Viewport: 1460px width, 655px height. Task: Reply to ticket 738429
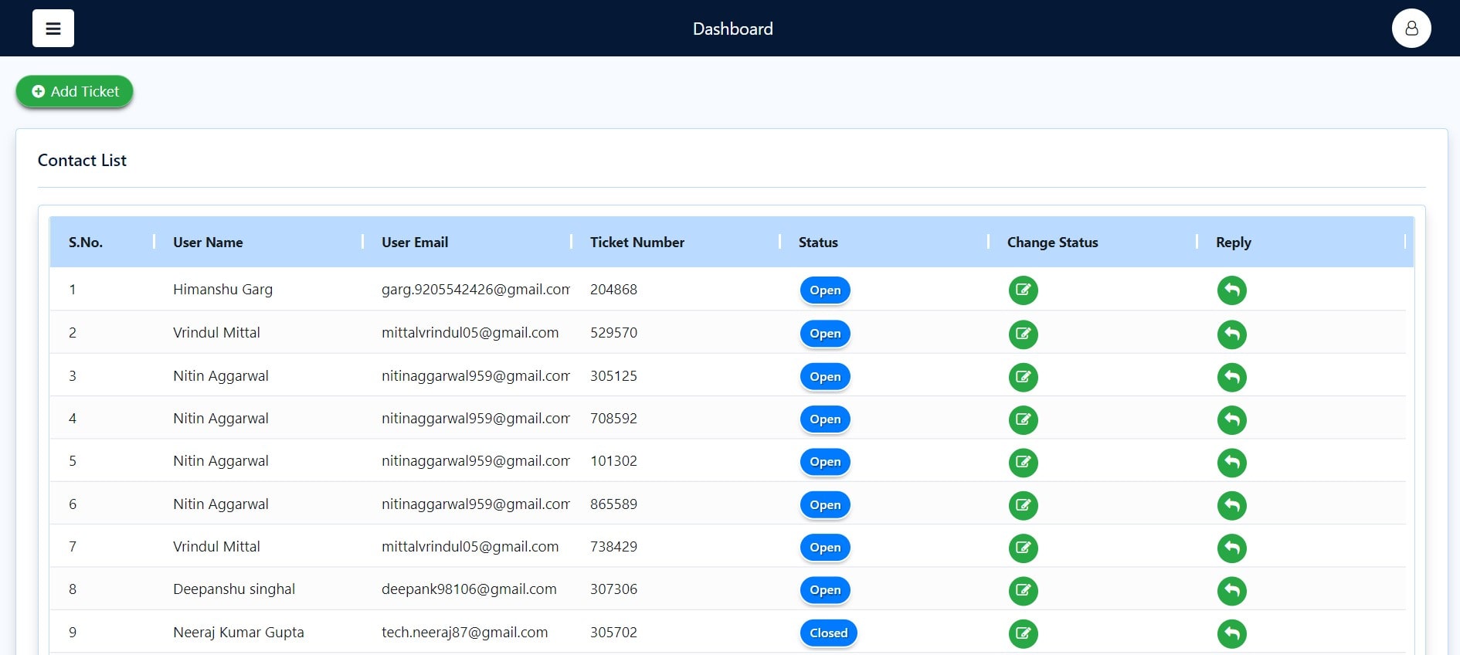click(1232, 548)
